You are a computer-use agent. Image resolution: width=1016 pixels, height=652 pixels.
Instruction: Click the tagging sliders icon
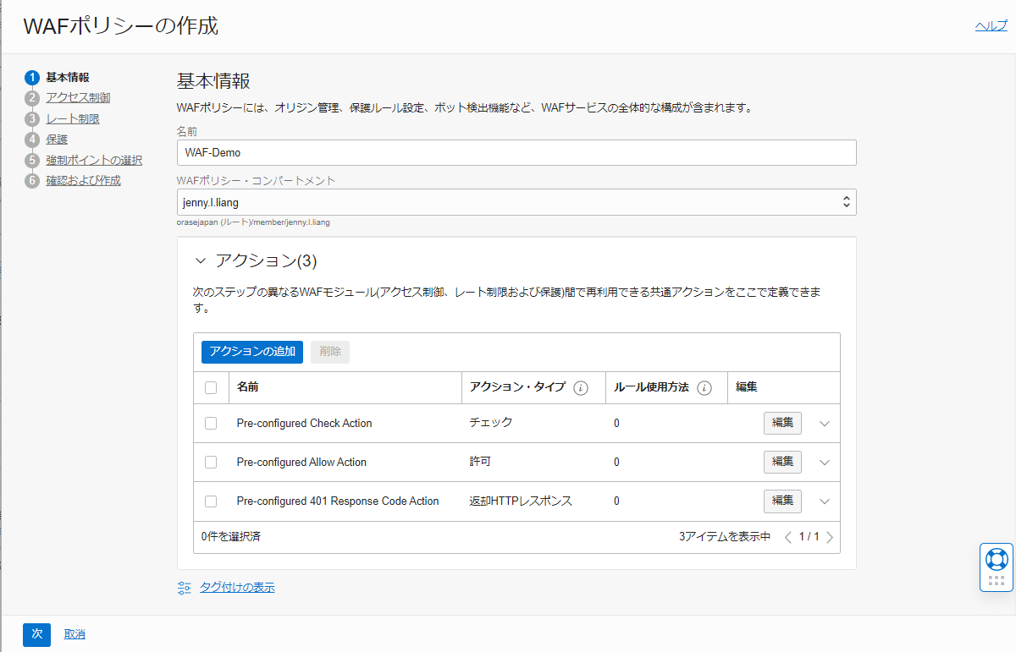[185, 588]
